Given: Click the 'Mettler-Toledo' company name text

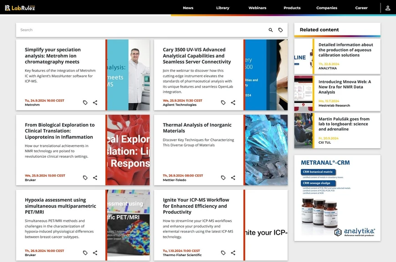Looking at the screenshot, I should tap(174, 180).
